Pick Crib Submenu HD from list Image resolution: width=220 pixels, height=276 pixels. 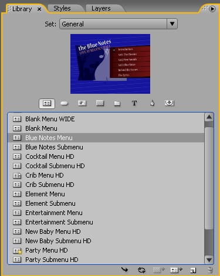click(x=106, y=185)
